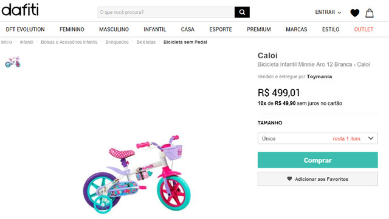389x219 pixels.
Task: Select the bicycle thumbnail image
Action: tap(13, 62)
